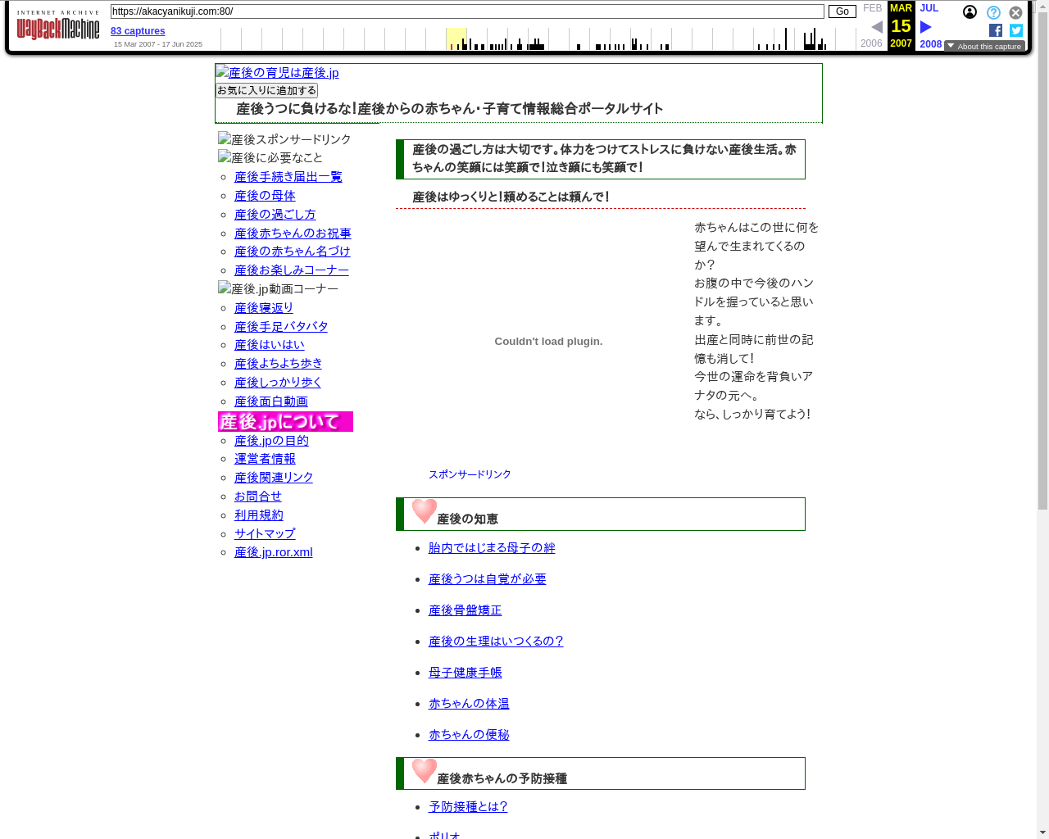1049x839 pixels.
Task: Click the お気に入りに追加する button
Action: tap(266, 91)
